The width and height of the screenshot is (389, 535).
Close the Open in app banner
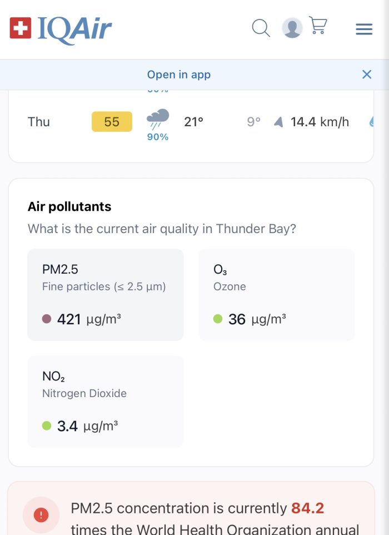coord(367,75)
